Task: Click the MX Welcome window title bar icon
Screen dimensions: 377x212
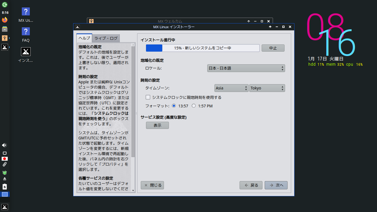Action: (91, 21)
